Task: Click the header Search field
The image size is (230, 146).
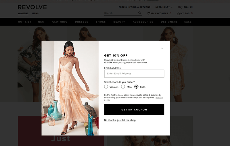Action: pos(121,13)
